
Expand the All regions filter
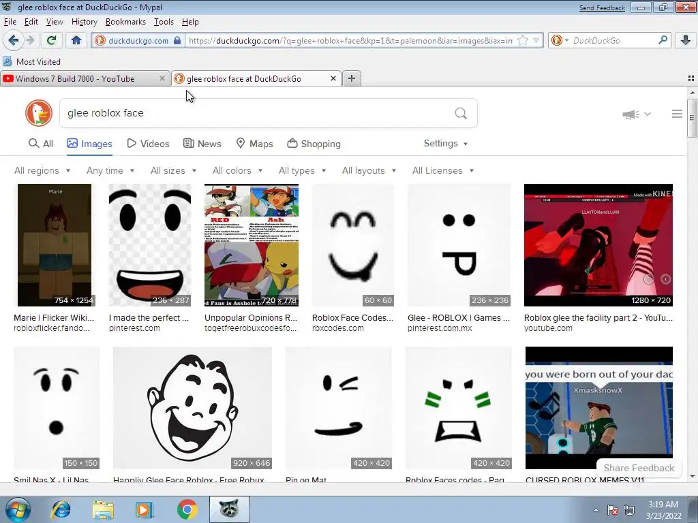point(42,170)
